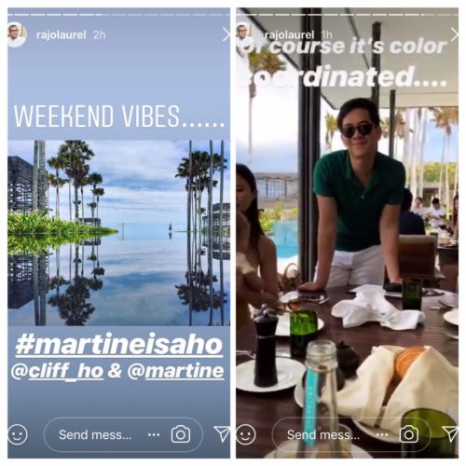Close the right story with X
The image size is (466, 466).
click(455, 34)
